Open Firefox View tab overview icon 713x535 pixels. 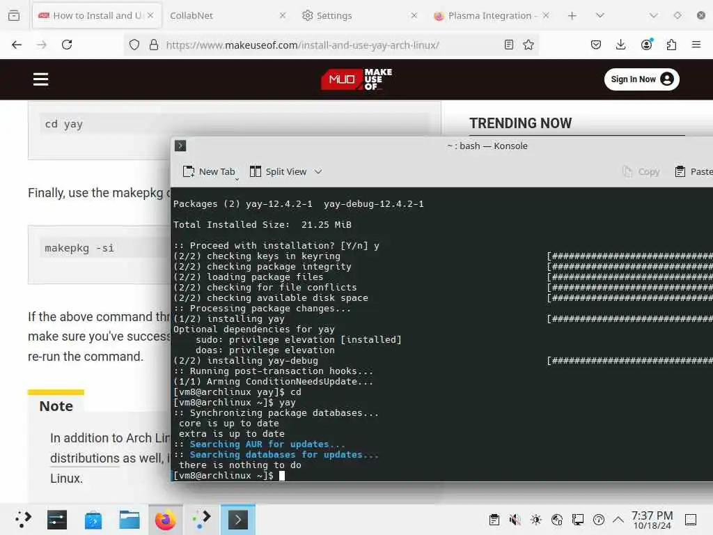pos(14,15)
